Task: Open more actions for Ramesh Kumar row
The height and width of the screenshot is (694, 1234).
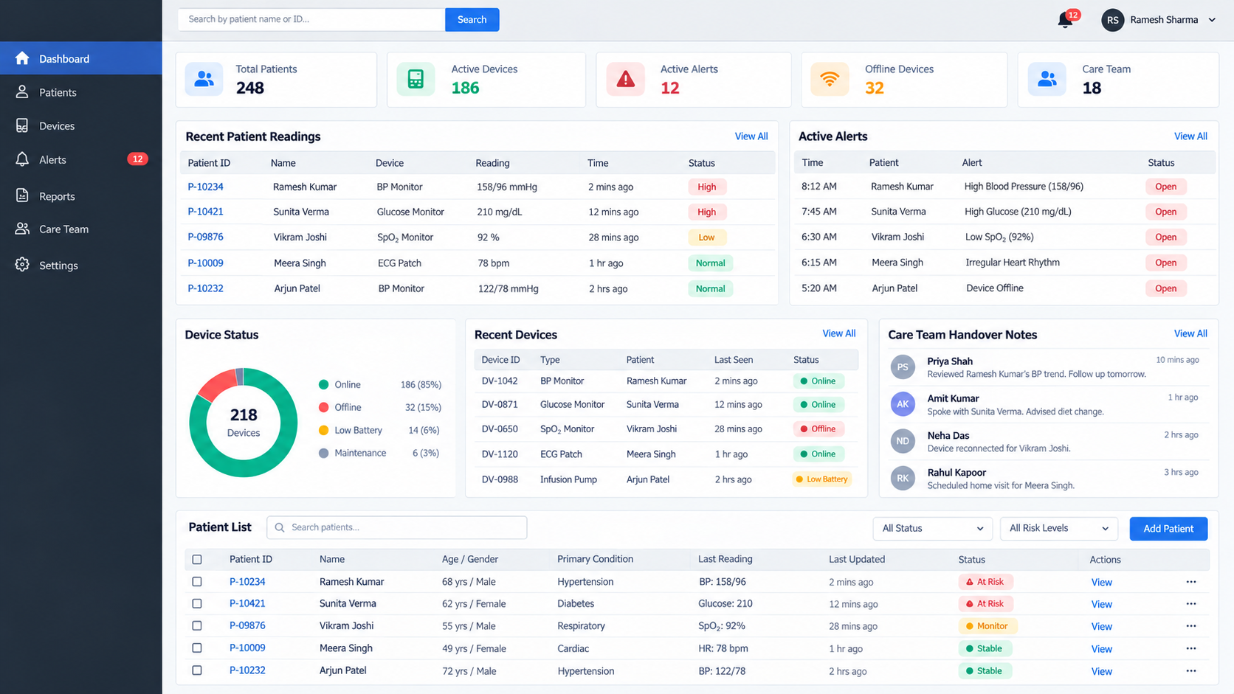Action: coord(1191,582)
